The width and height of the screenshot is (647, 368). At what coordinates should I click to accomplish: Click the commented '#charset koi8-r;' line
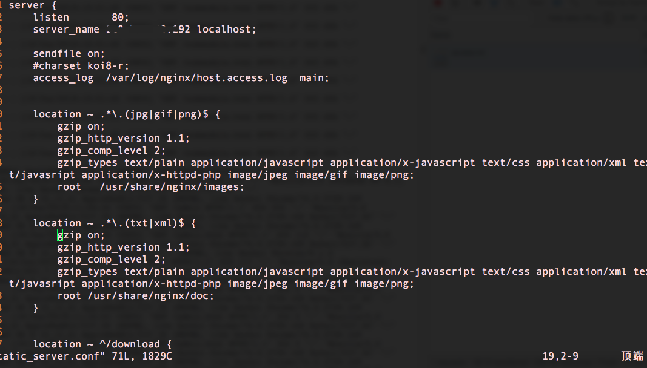(81, 66)
